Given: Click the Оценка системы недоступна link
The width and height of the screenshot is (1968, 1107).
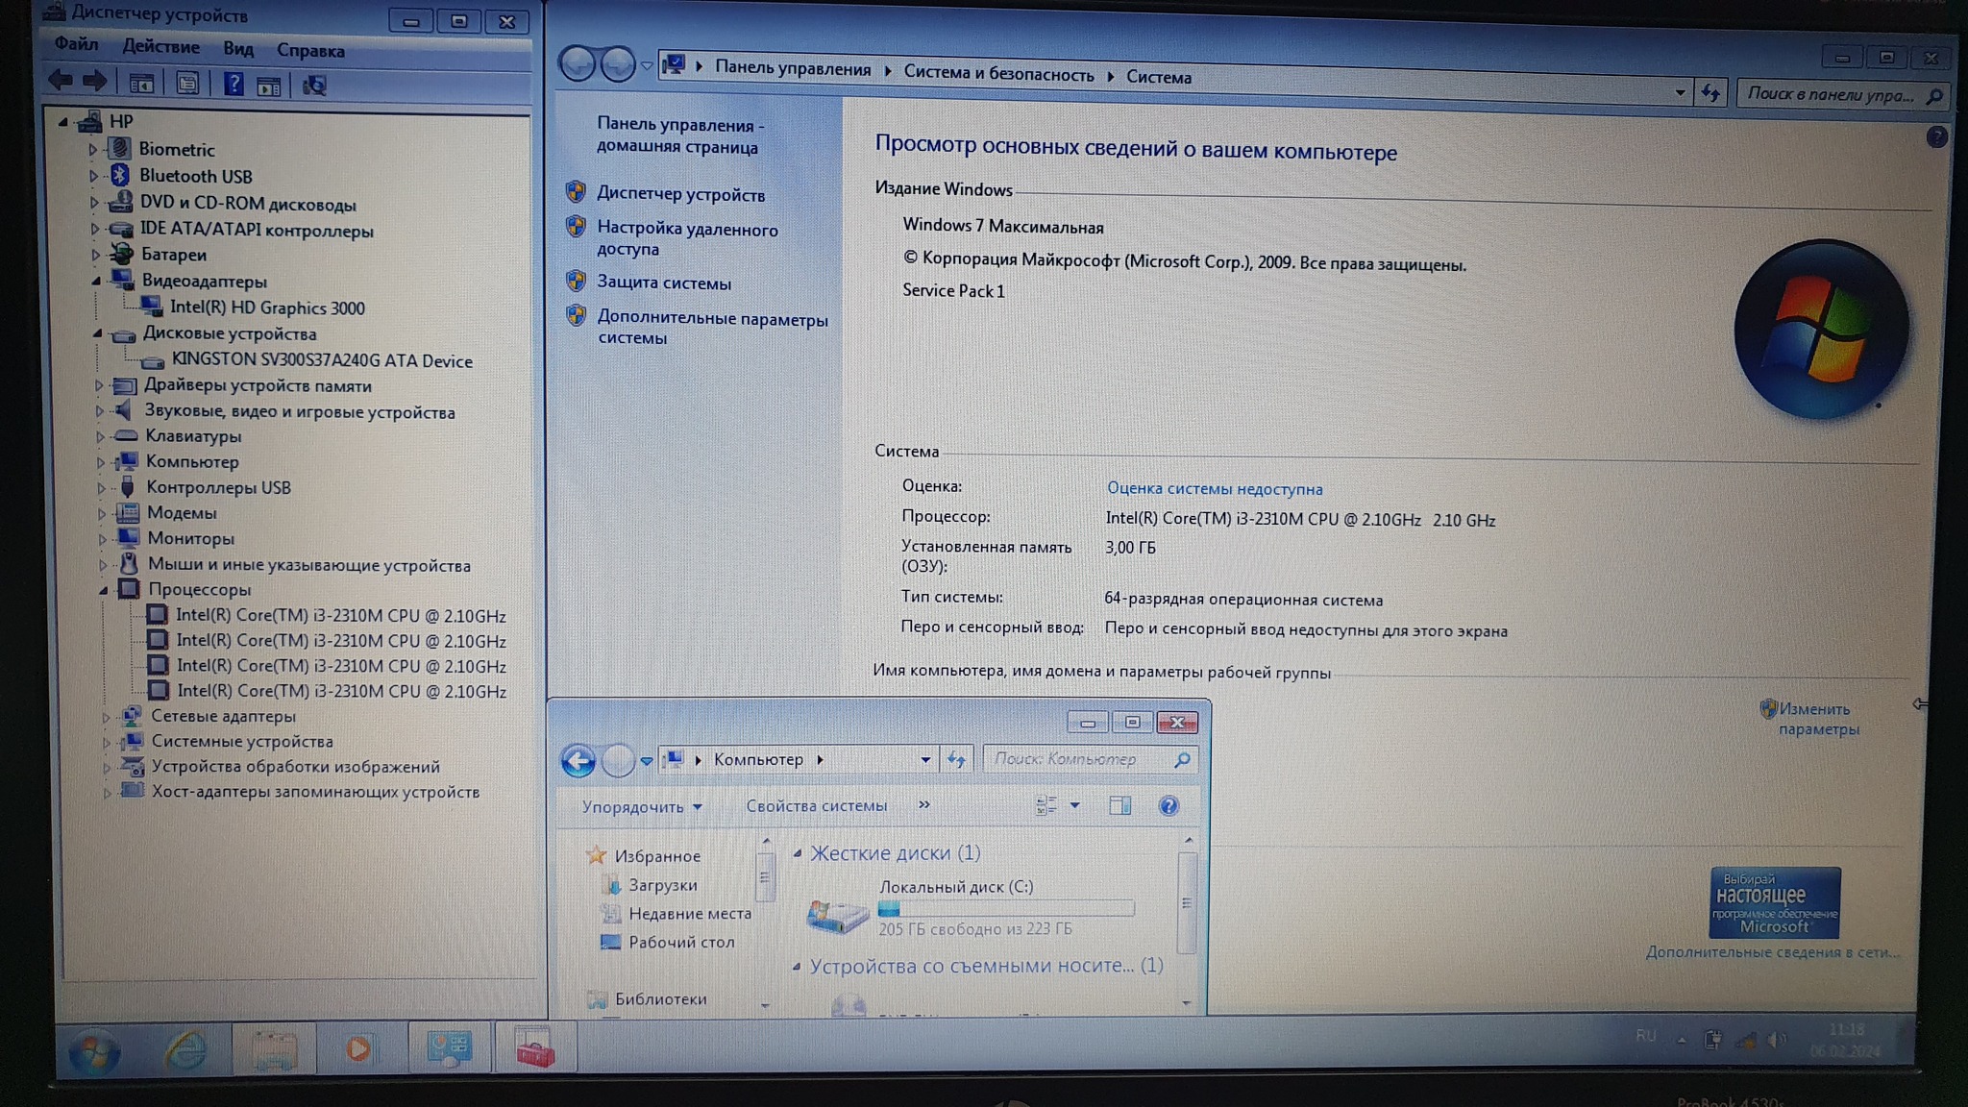Looking at the screenshot, I should pyautogui.click(x=1214, y=489).
